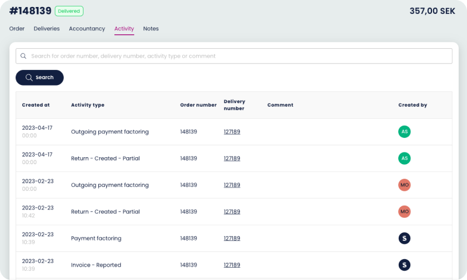Select the Activity tab
Image resolution: width=467 pixels, height=280 pixels.
pos(124,29)
